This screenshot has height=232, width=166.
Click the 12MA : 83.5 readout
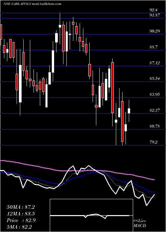pos(21,214)
